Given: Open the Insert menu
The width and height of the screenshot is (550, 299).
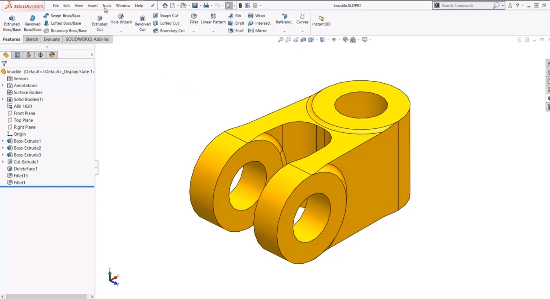Looking at the screenshot, I should click(x=93, y=5).
